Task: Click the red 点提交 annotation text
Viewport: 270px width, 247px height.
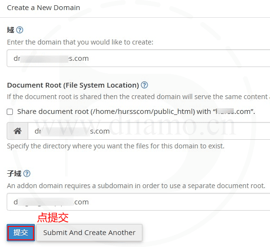Action: click(53, 217)
